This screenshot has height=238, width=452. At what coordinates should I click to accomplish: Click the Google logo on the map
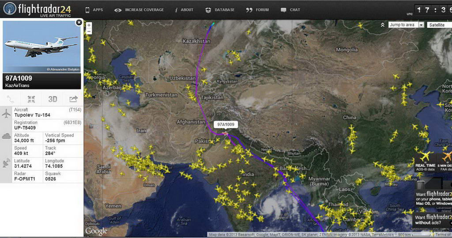coord(96,231)
